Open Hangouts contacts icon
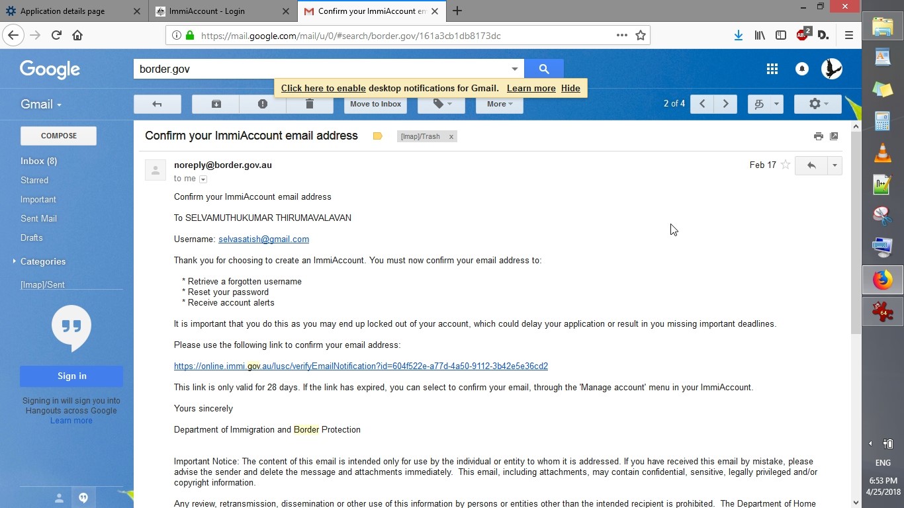904x508 pixels. pos(59,498)
